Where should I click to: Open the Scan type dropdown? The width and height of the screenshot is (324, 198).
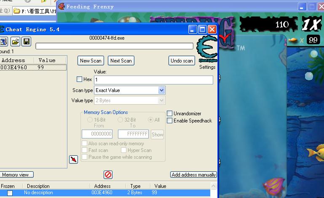click(161, 90)
